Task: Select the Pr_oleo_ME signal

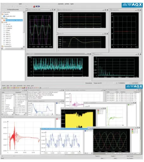Action: coord(9,26)
